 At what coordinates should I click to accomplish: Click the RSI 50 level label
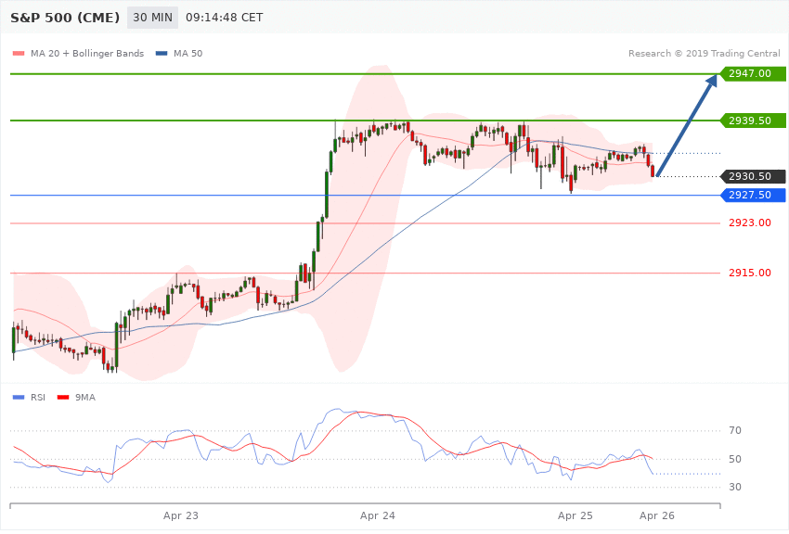tap(735, 459)
